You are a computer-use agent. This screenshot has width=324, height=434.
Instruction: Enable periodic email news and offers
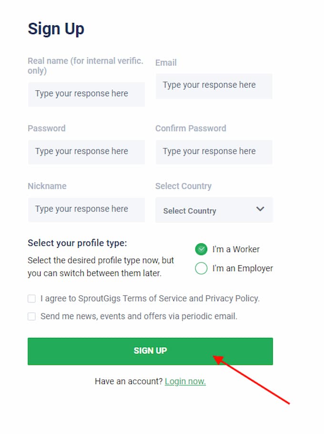pos(31,316)
